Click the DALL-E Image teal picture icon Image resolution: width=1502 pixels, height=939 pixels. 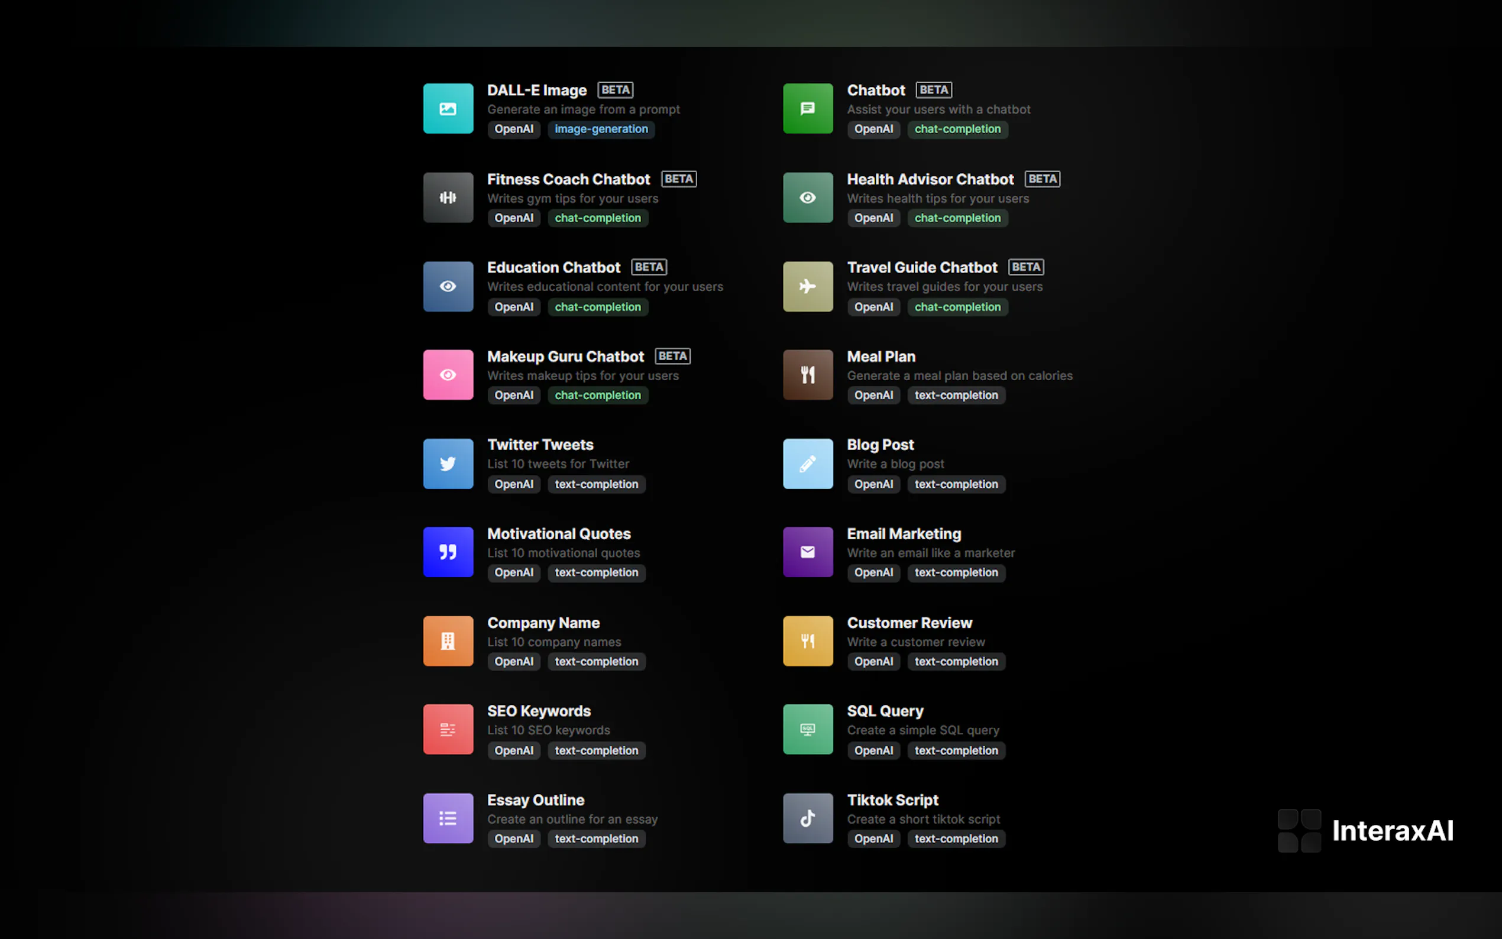coord(448,109)
